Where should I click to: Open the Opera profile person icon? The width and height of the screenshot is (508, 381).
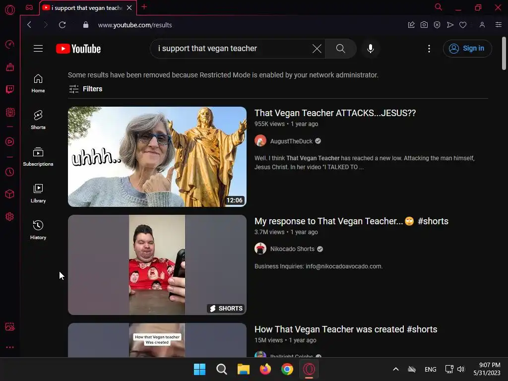tap(482, 25)
